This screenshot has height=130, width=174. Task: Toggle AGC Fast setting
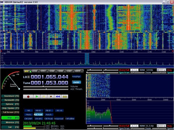38,114
